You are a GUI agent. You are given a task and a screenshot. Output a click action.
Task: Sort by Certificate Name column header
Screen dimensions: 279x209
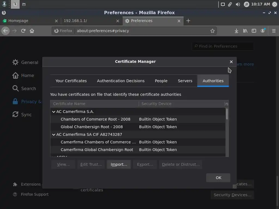click(95, 104)
